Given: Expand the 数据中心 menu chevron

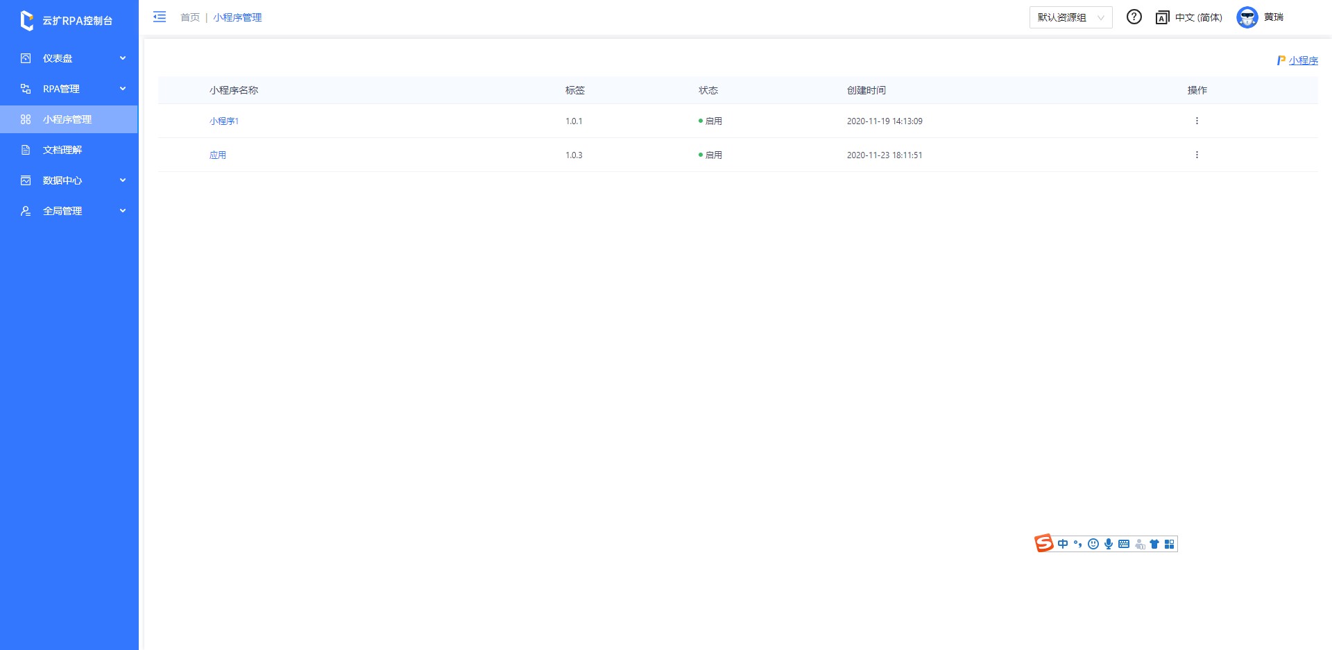Looking at the screenshot, I should point(123,180).
